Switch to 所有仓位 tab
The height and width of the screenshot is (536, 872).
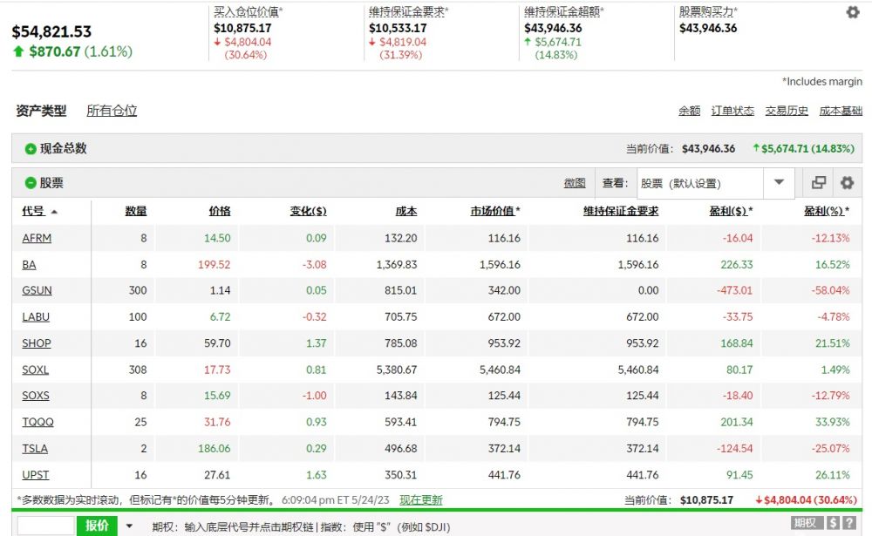(x=112, y=111)
